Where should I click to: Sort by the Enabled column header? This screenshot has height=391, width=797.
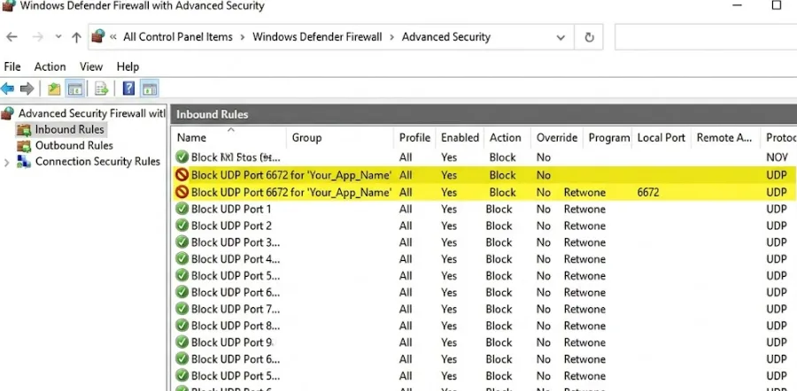tap(460, 138)
